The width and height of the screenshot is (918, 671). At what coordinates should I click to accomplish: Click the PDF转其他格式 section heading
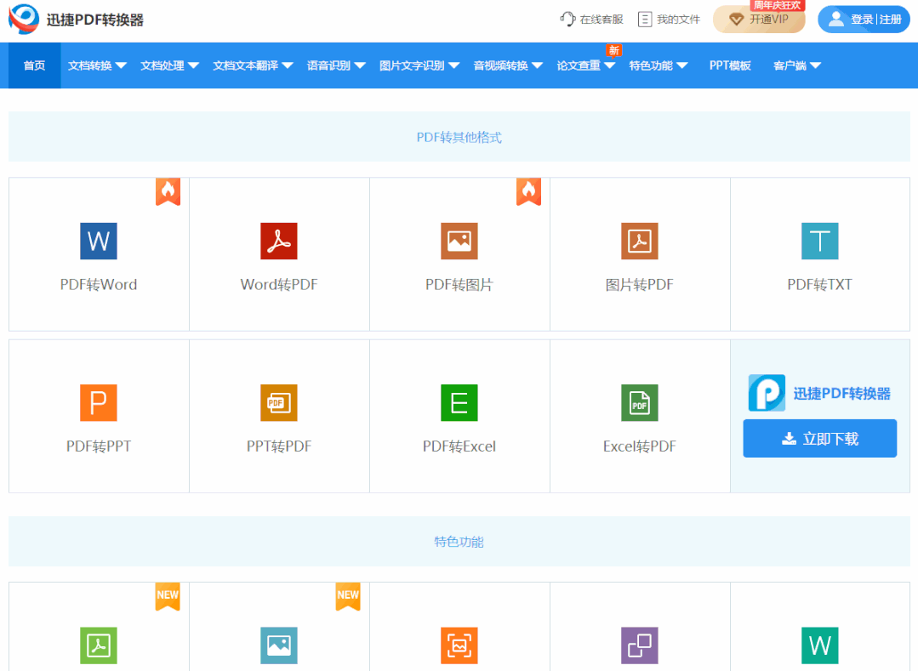(459, 138)
